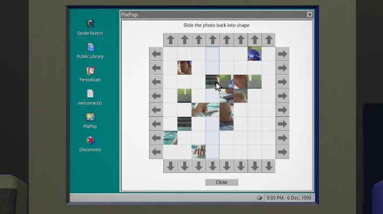Click the down arrow below the fifth column
The image size is (383, 214).
(x=227, y=166)
